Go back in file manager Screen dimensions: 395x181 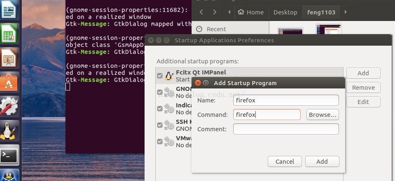[x=201, y=12]
